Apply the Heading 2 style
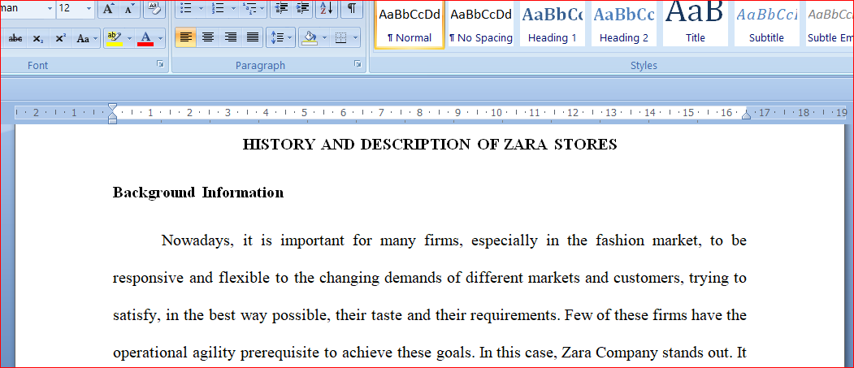 point(624,24)
